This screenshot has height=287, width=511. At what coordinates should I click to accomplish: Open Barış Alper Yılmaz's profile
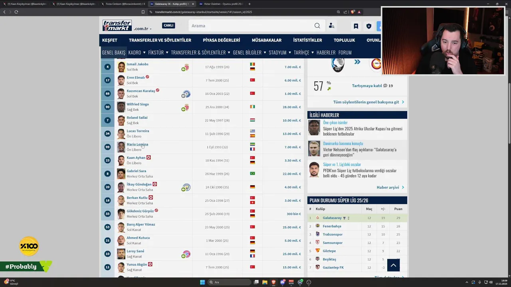[x=141, y=224]
